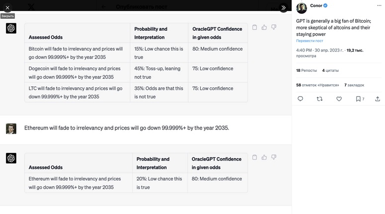
Task: Thumbs up the first ChatGPT response
Action: [x=264, y=27]
